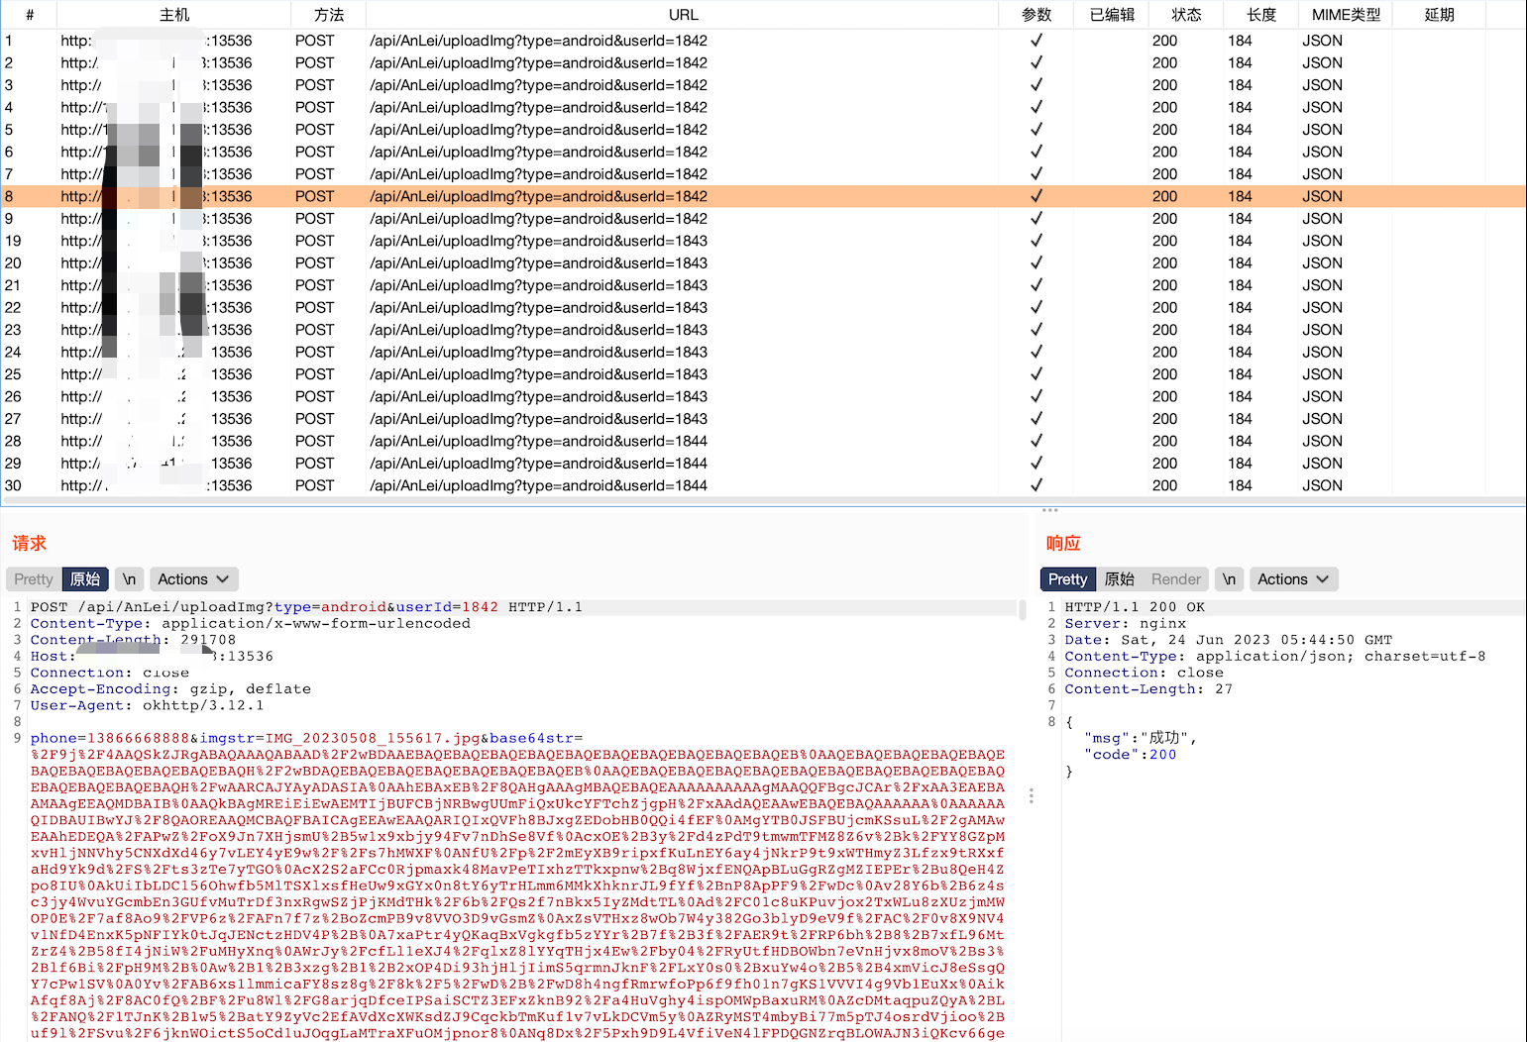Select request row number 22

click(x=763, y=307)
